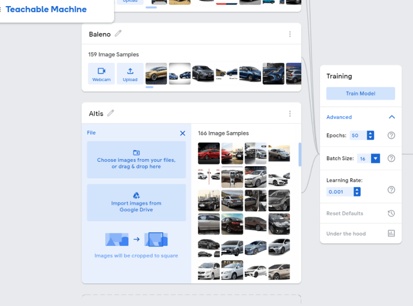This screenshot has height=306, width=413.
Task: Click the Webcam button in Baleno class
Action: pos(101,74)
